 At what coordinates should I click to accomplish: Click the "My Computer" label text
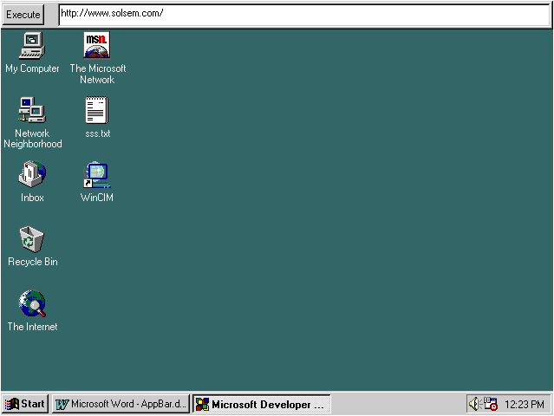point(33,68)
